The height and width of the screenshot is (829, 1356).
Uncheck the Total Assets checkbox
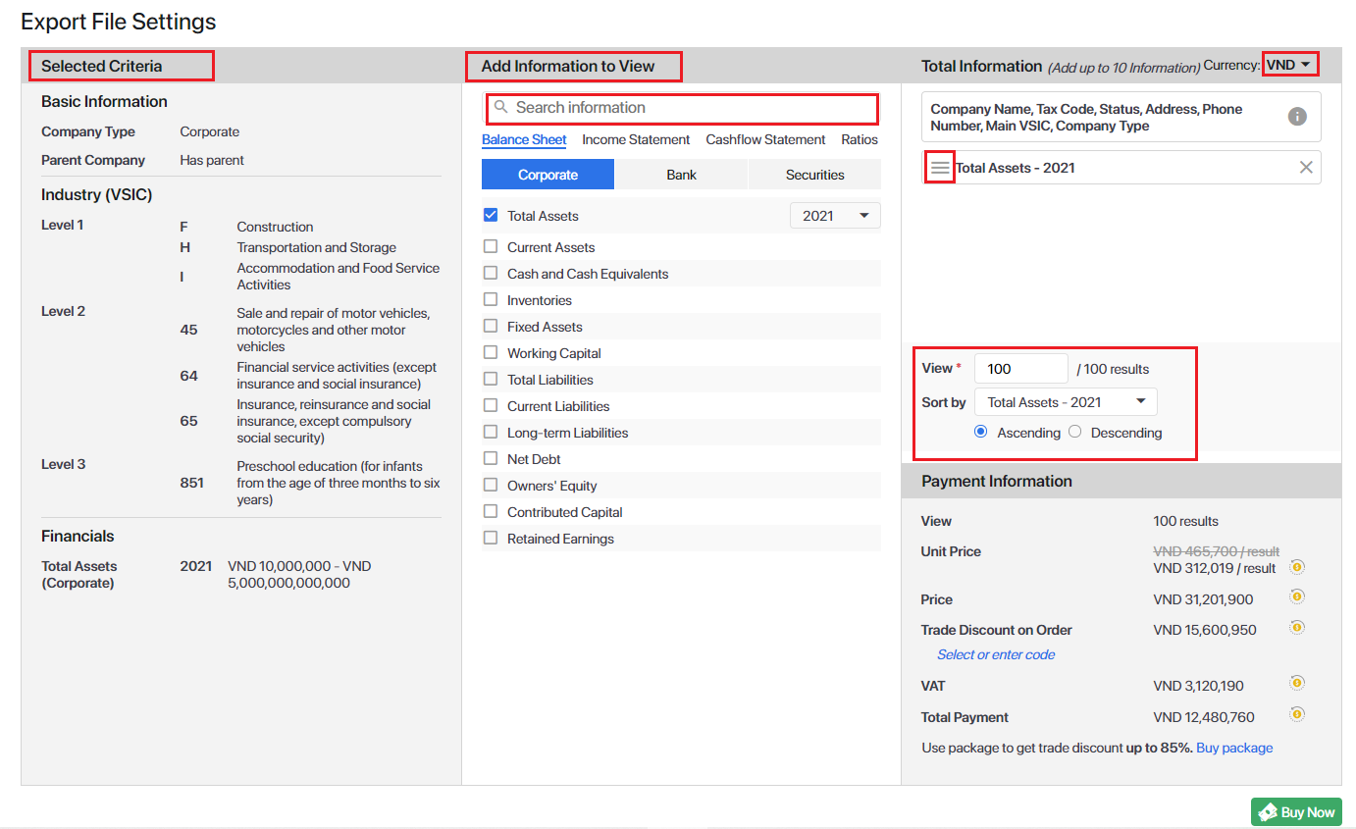pos(491,216)
